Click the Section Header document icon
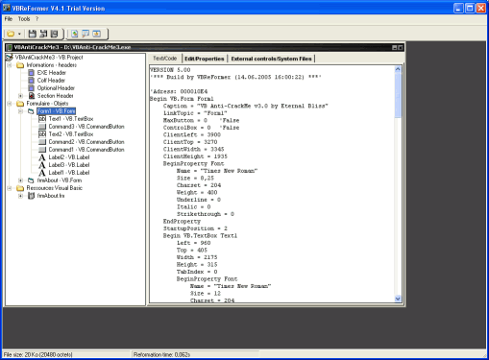Image resolution: width=489 pixels, height=360 pixels. (31, 96)
